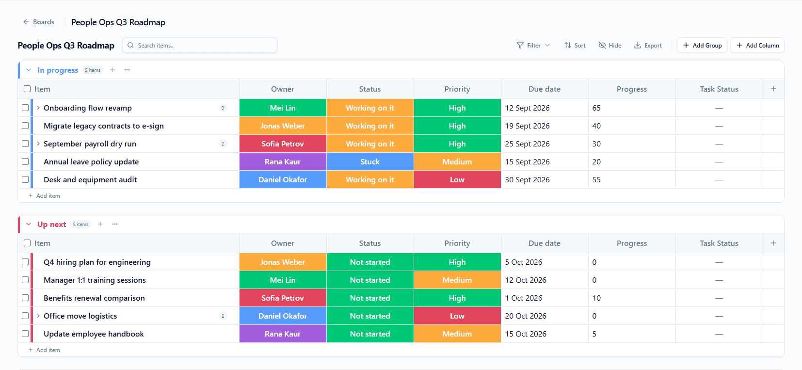Image resolution: width=802 pixels, height=370 pixels.
Task: Click plus icon beside In progress group
Action: click(x=112, y=70)
